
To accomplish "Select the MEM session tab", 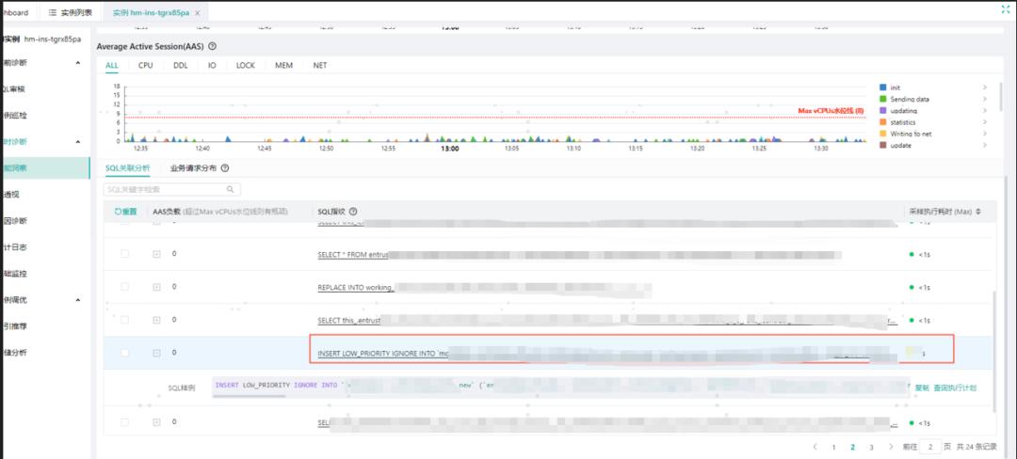I will click(x=283, y=66).
